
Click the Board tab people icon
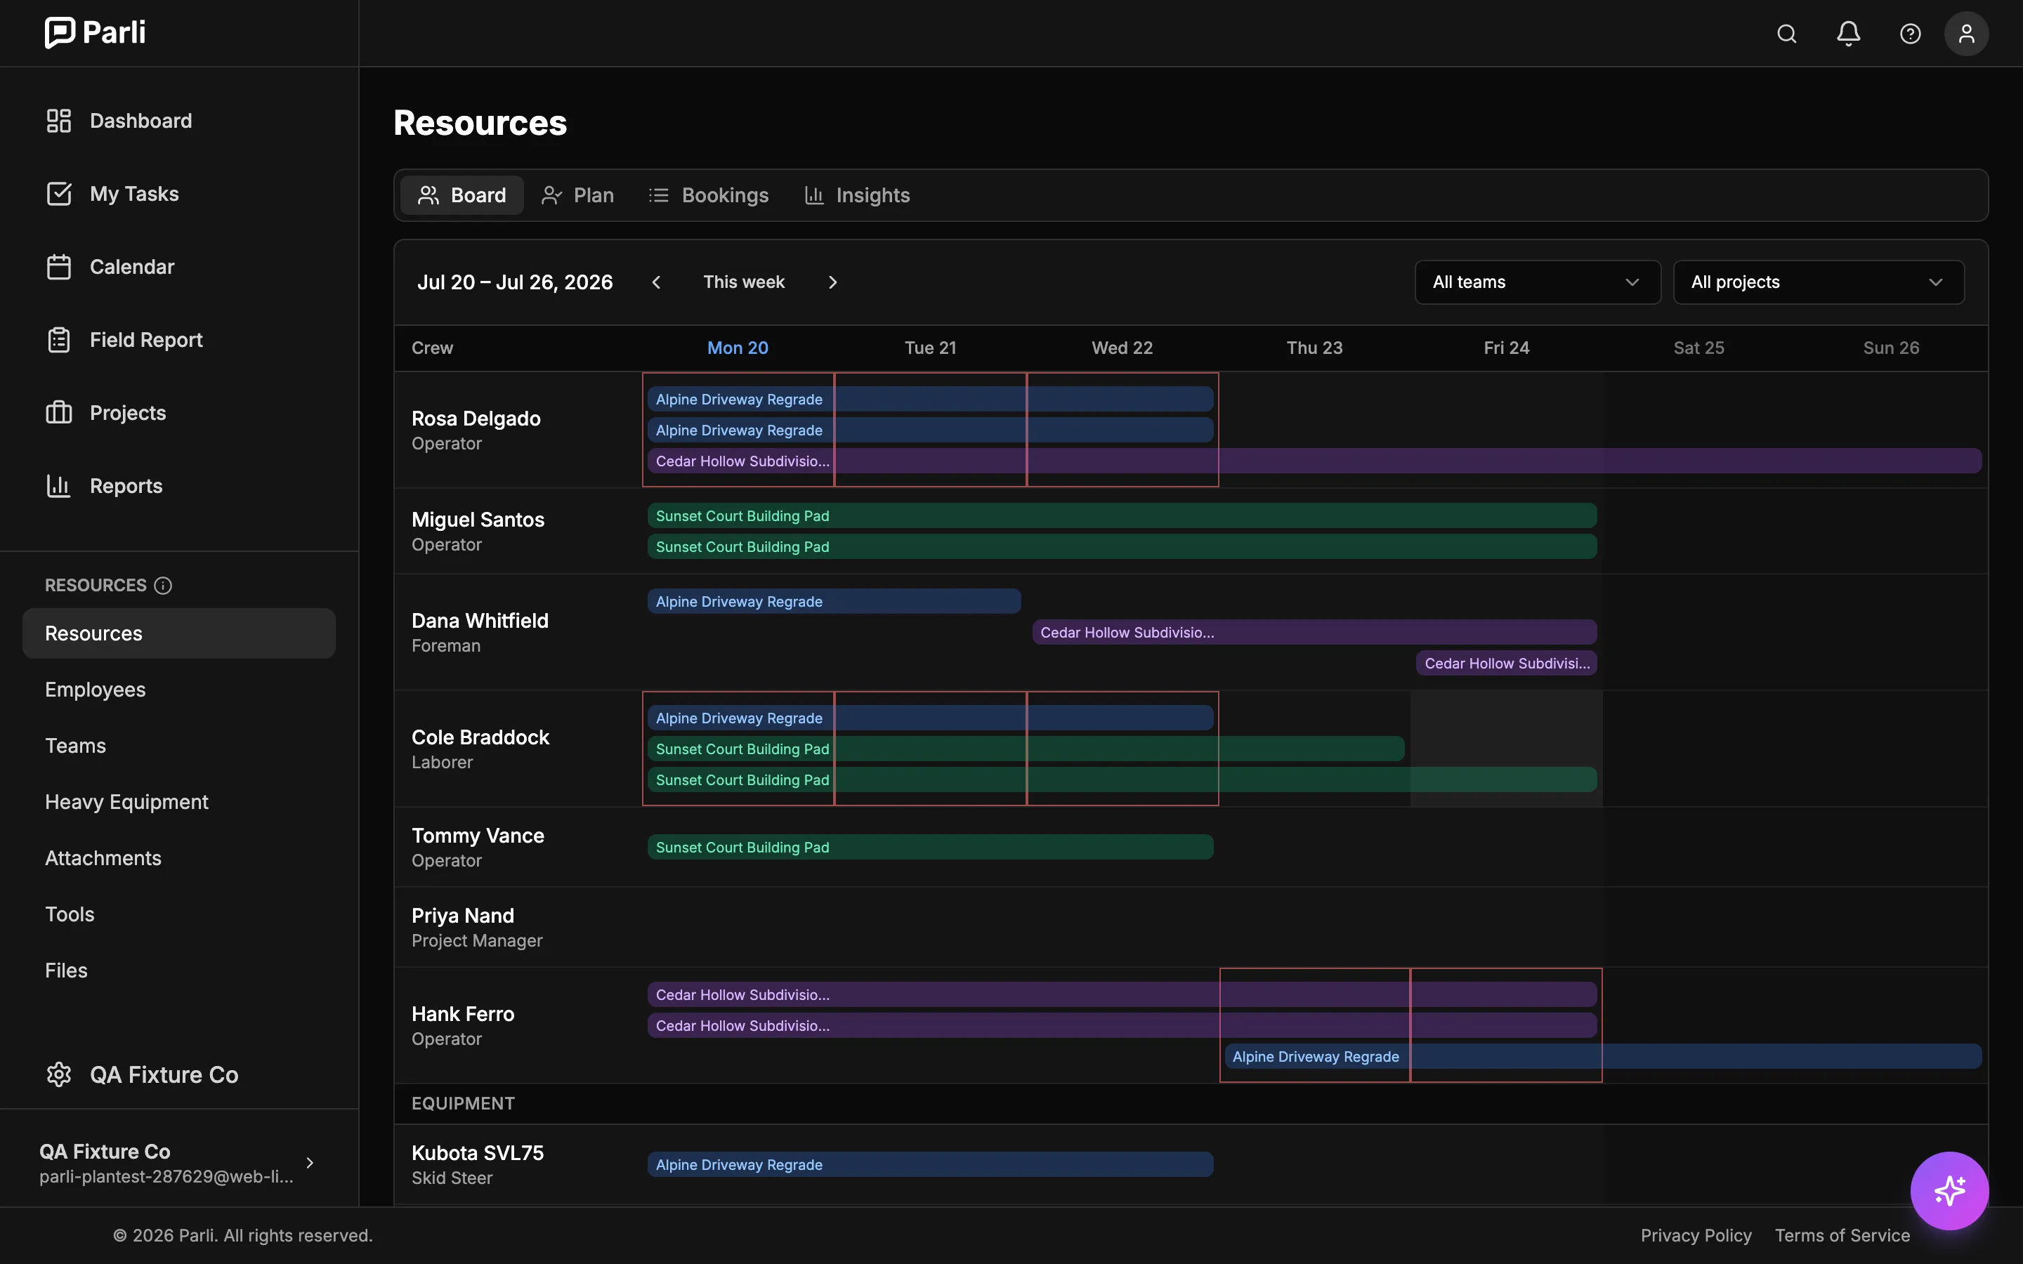[x=428, y=195]
